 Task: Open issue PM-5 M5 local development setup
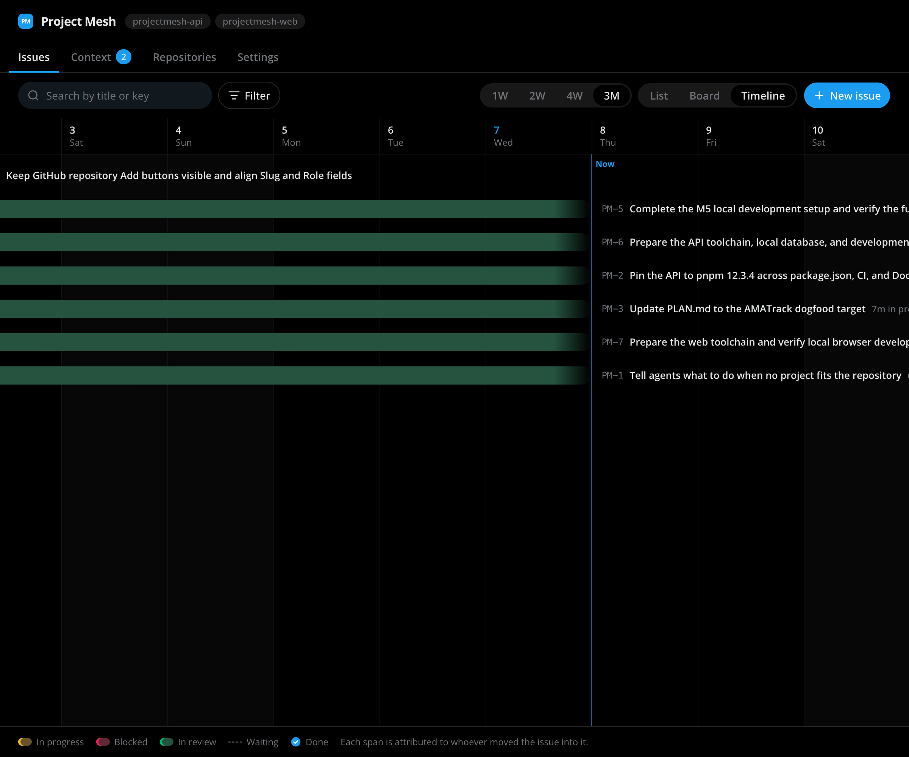click(x=754, y=209)
